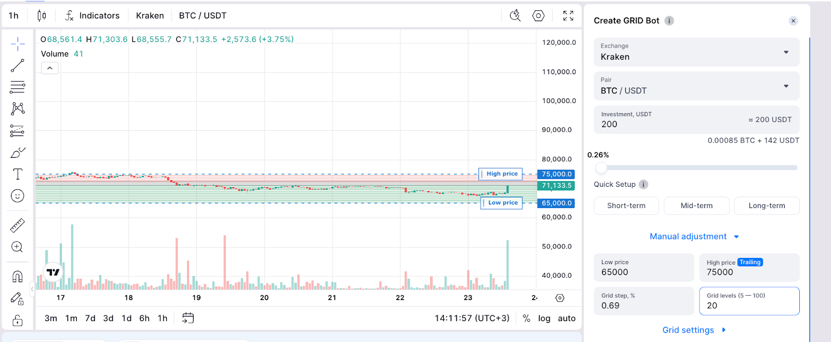Click the 65,000.0 price axis tag
831x342 pixels.
click(557, 203)
